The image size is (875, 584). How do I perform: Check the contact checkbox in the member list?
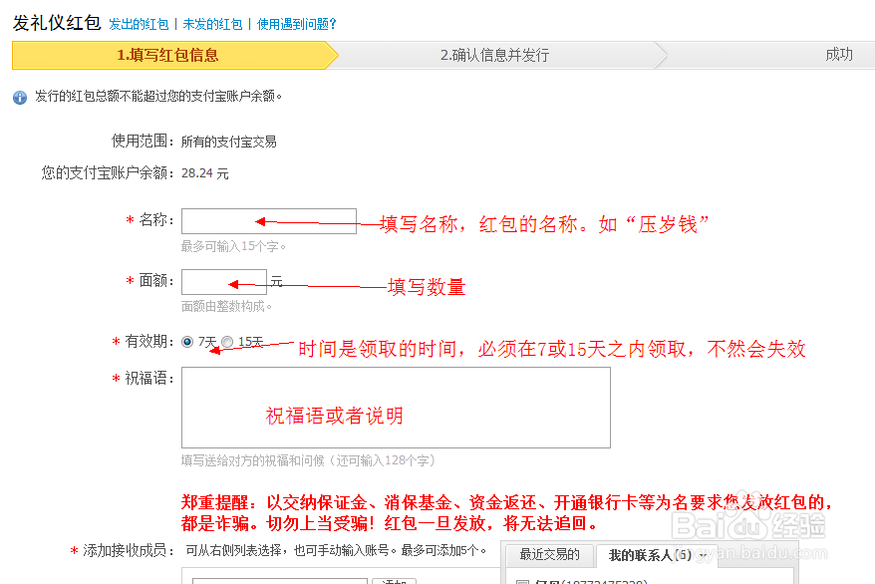click(x=522, y=581)
